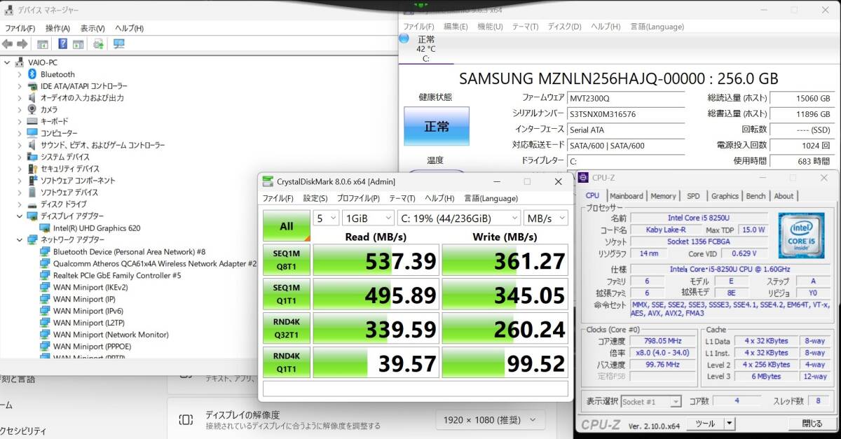Switch to Memory tab in CPU-Z

[x=663, y=196]
